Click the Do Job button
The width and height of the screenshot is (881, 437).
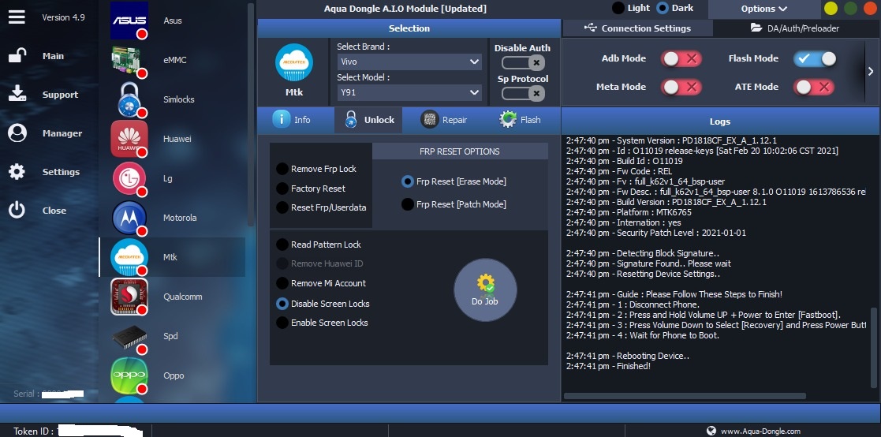tap(485, 290)
